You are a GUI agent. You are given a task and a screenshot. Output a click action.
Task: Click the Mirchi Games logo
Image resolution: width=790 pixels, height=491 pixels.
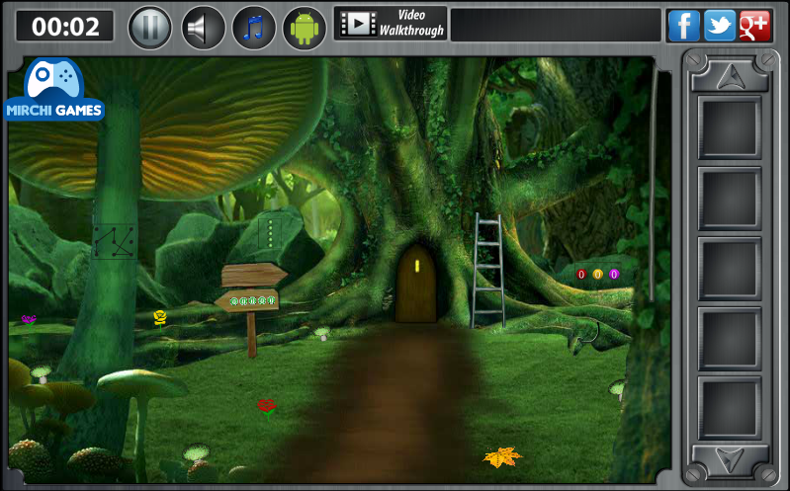(54, 90)
